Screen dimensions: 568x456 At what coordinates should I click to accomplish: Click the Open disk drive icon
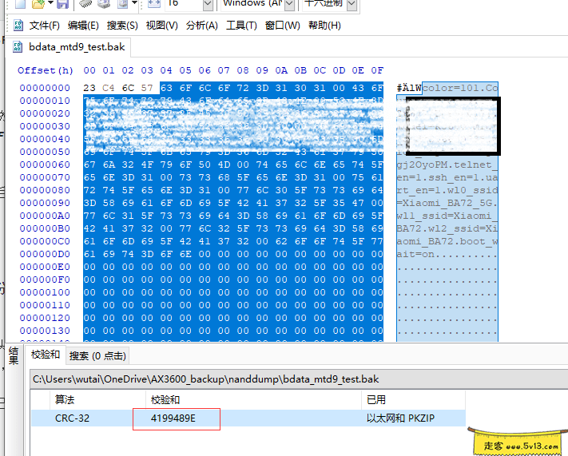(x=104, y=4)
